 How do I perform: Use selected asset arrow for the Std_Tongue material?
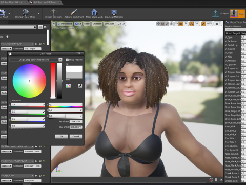pos(36,44)
